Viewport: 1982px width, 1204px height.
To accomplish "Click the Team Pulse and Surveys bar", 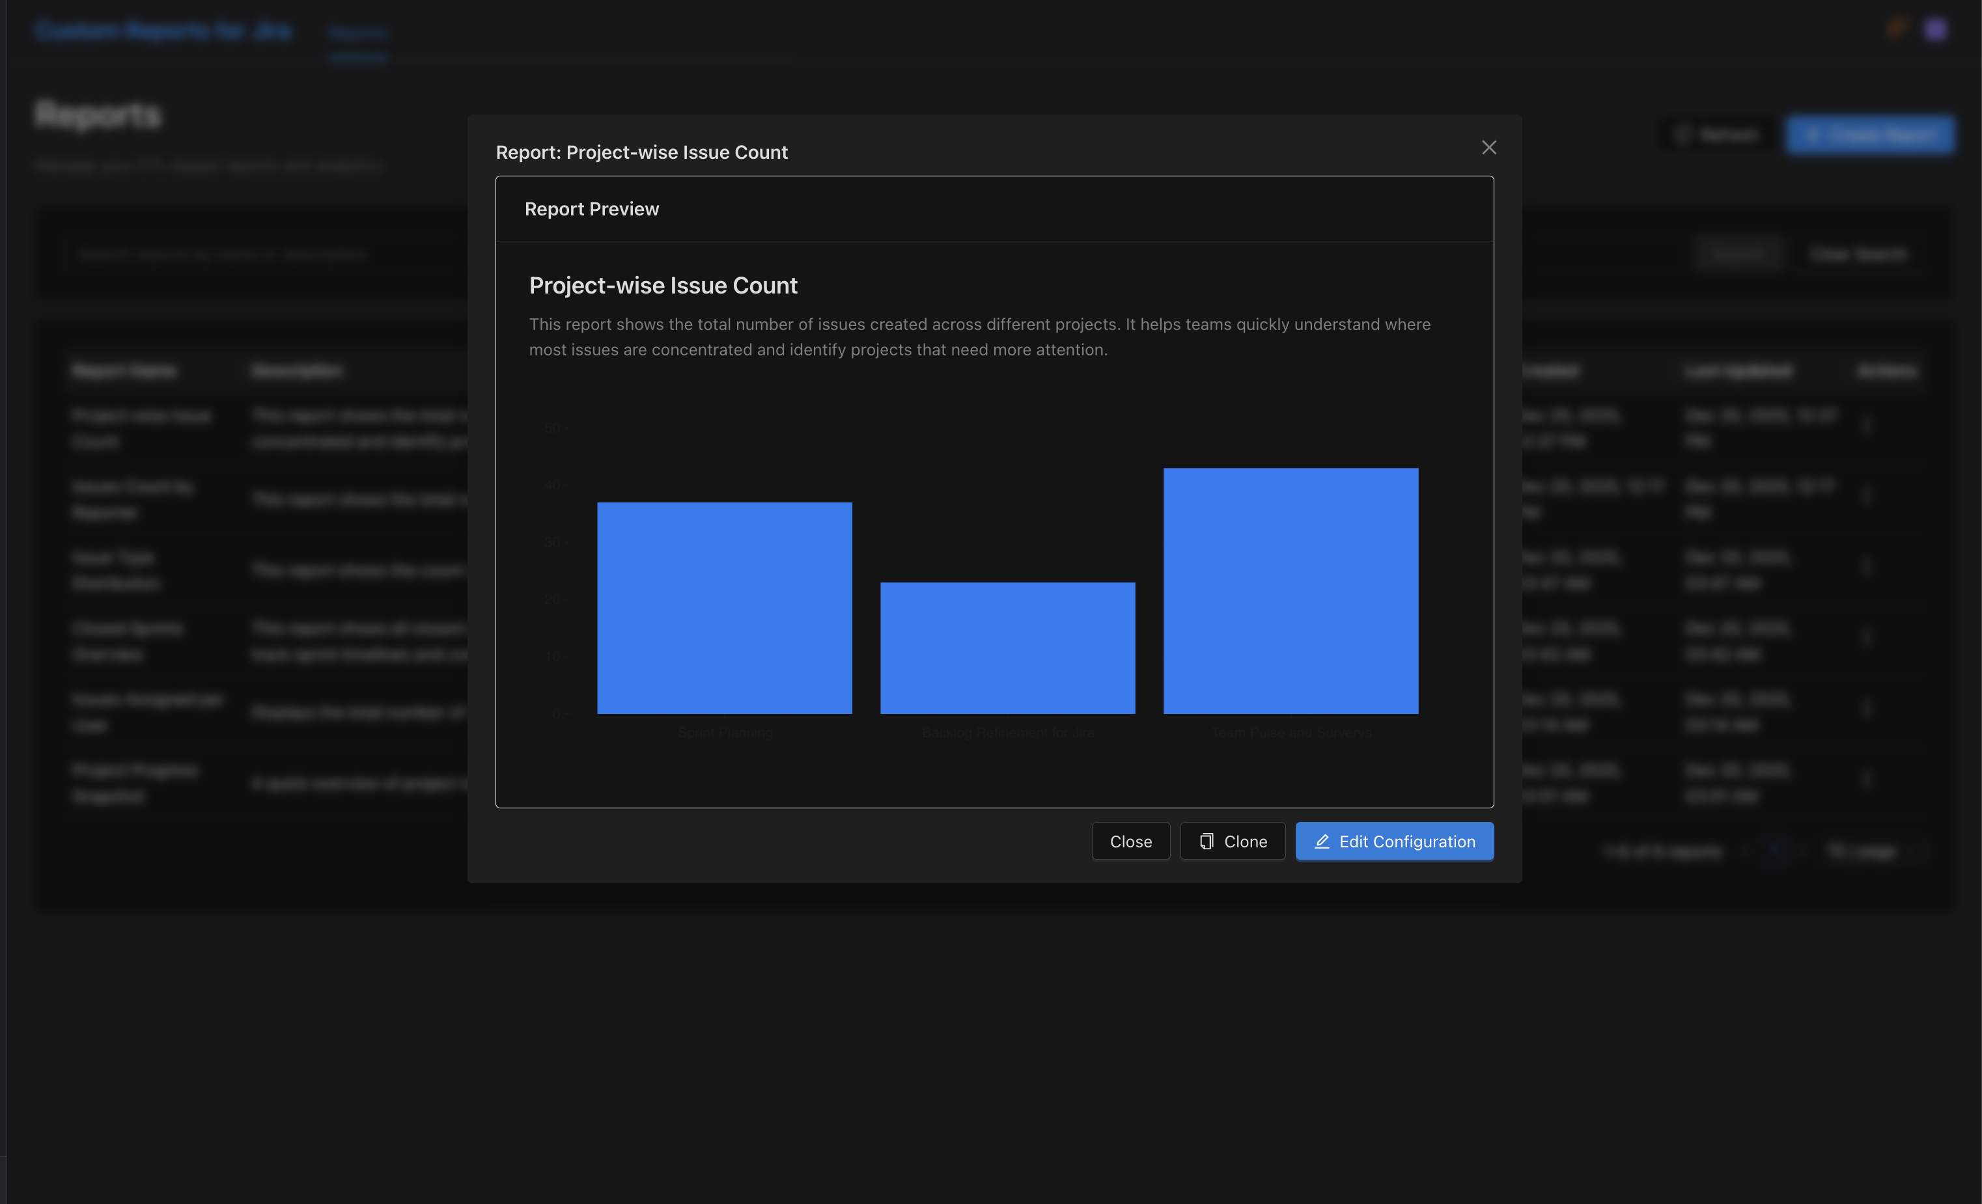I will [x=1291, y=591].
